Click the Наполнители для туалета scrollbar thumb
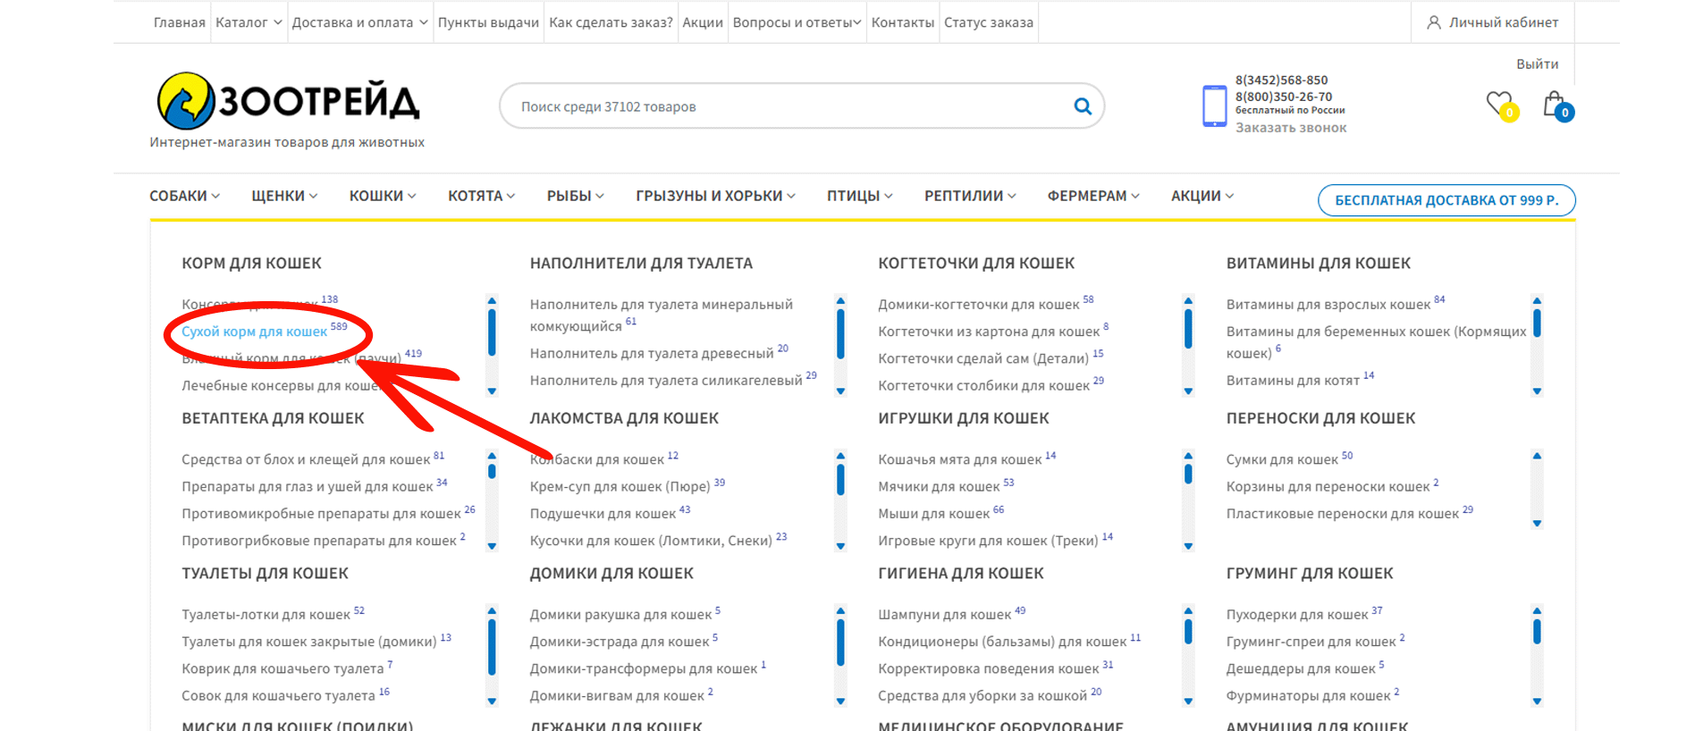The width and height of the screenshot is (1695, 731). [840, 333]
